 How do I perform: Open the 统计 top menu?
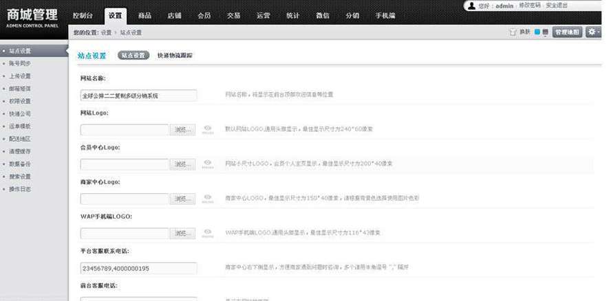[292, 16]
